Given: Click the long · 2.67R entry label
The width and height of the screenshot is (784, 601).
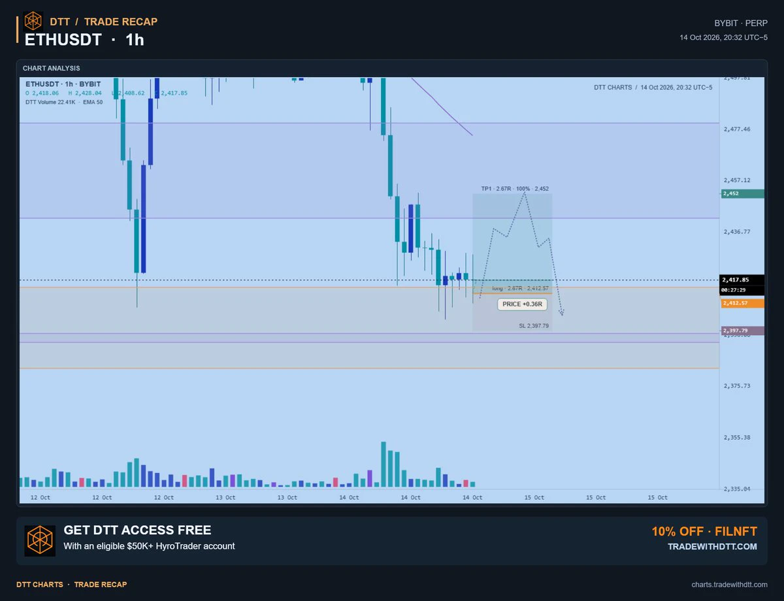Looking at the screenshot, I should click(520, 288).
